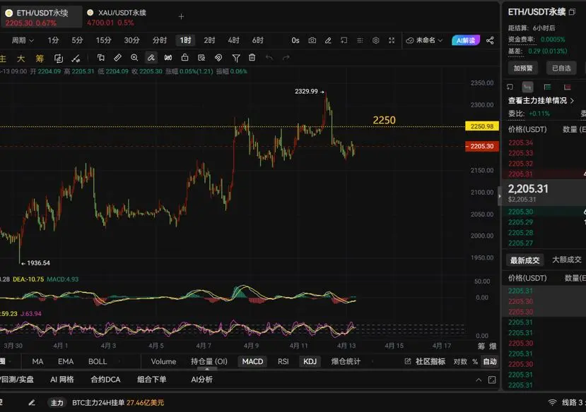Click the side panel collapse arrow handle

pyautogui.click(x=500, y=195)
